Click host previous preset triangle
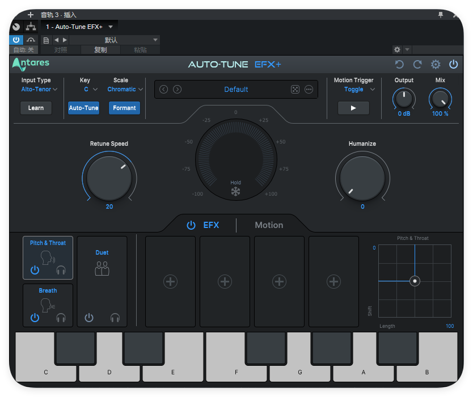Image resolution: width=473 pixels, height=397 pixels. tap(56, 40)
